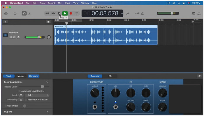Open the Loop Browser icon
This screenshot has height=116, width=204.
coord(199,13)
